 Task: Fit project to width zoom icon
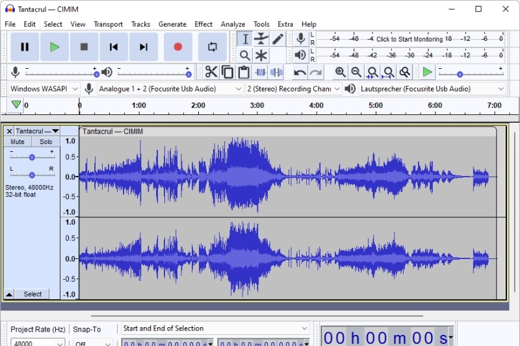point(388,72)
